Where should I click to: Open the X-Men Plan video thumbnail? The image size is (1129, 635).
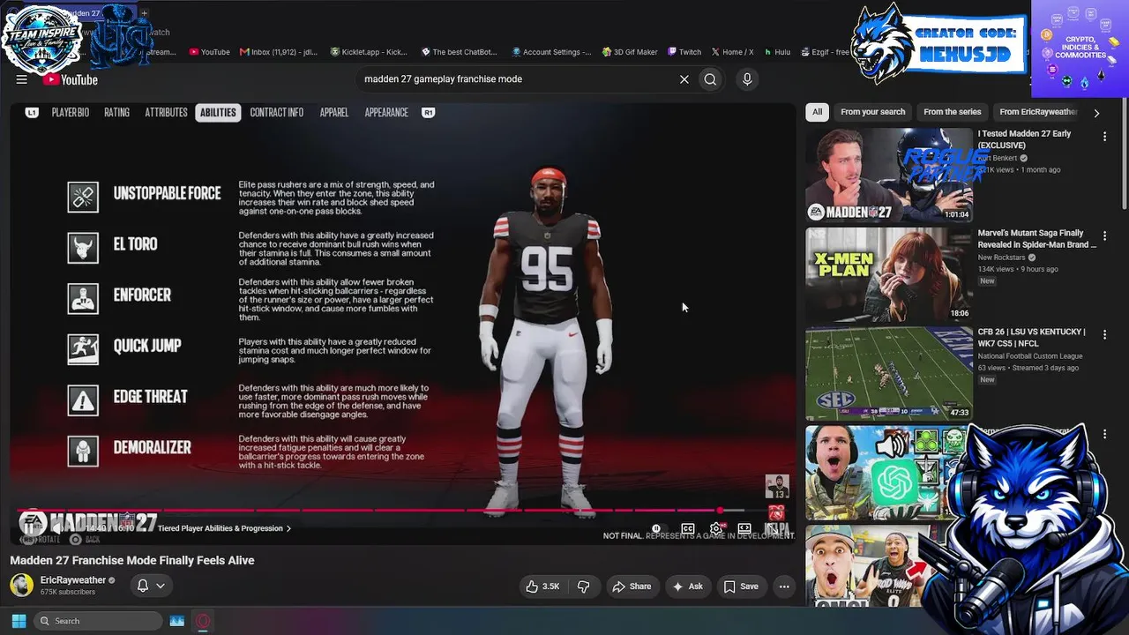(888, 274)
